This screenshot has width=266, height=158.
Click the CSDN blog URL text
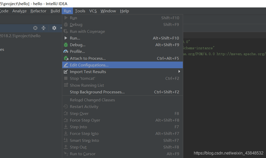(x=228, y=153)
